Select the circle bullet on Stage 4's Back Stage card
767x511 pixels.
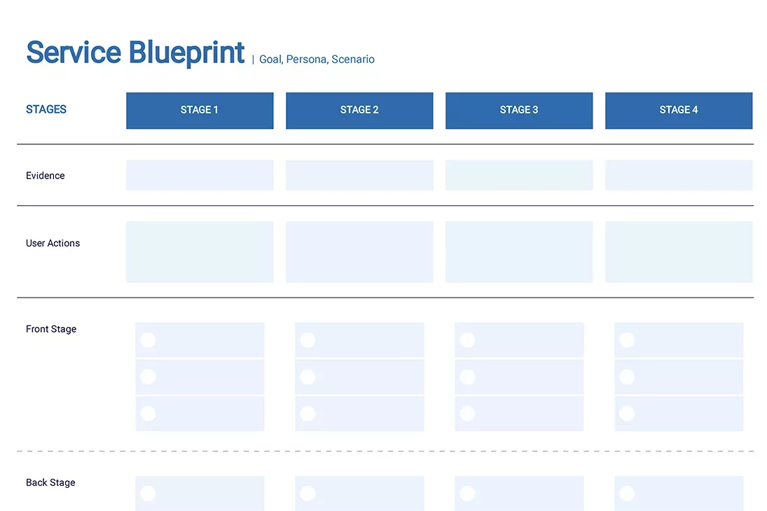[627, 493]
